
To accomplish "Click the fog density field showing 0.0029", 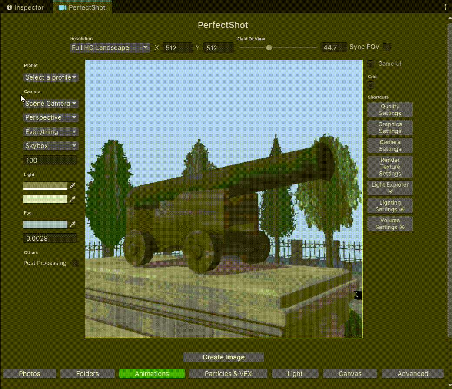I will tap(50, 238).
